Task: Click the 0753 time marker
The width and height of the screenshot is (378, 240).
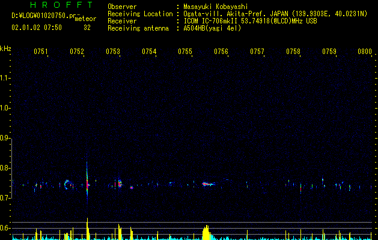Action: [x=113, y=52]
